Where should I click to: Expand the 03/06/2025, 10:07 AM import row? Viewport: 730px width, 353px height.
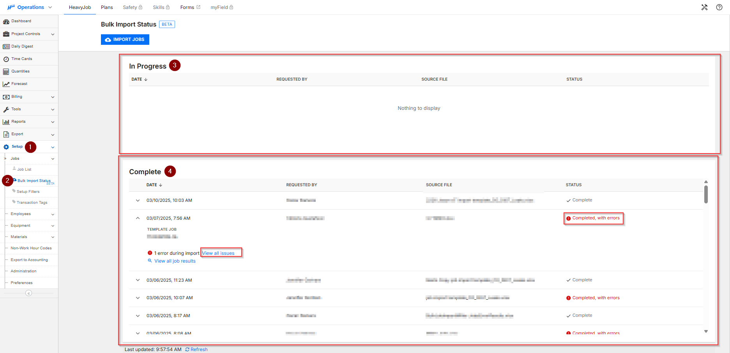(138, 298)
